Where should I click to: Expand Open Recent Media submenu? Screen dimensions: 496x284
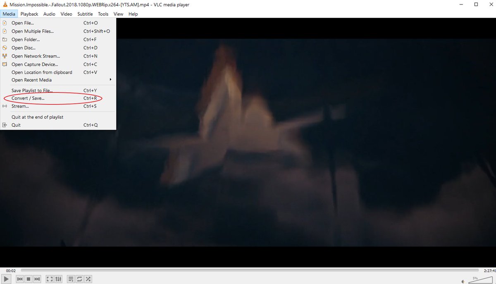point(58,80)
